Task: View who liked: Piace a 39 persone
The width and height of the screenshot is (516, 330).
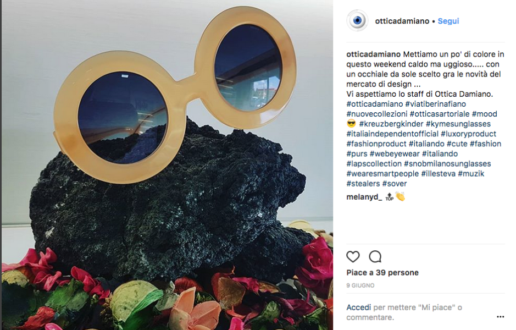Action: pyautogui.click(x=382, y=273)
